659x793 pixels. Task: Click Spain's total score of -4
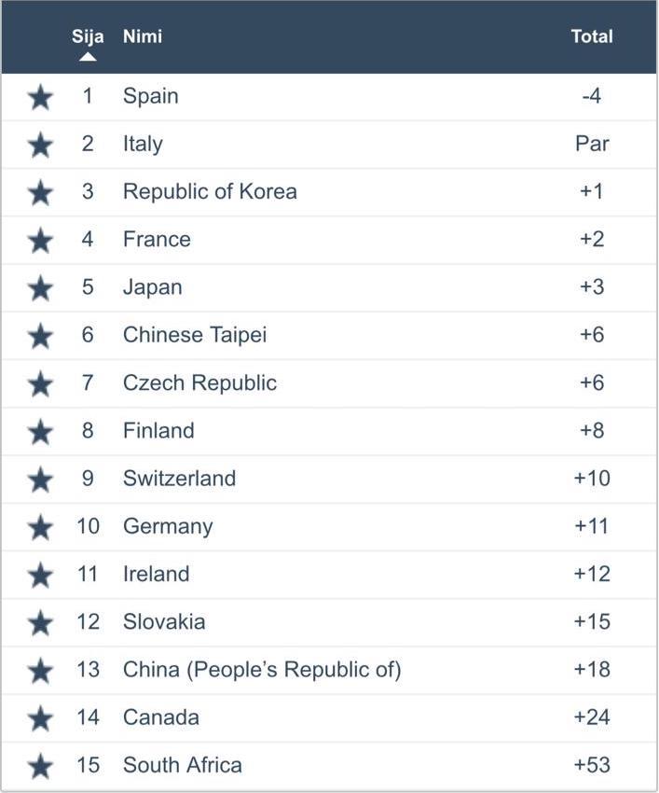point(592,96)
